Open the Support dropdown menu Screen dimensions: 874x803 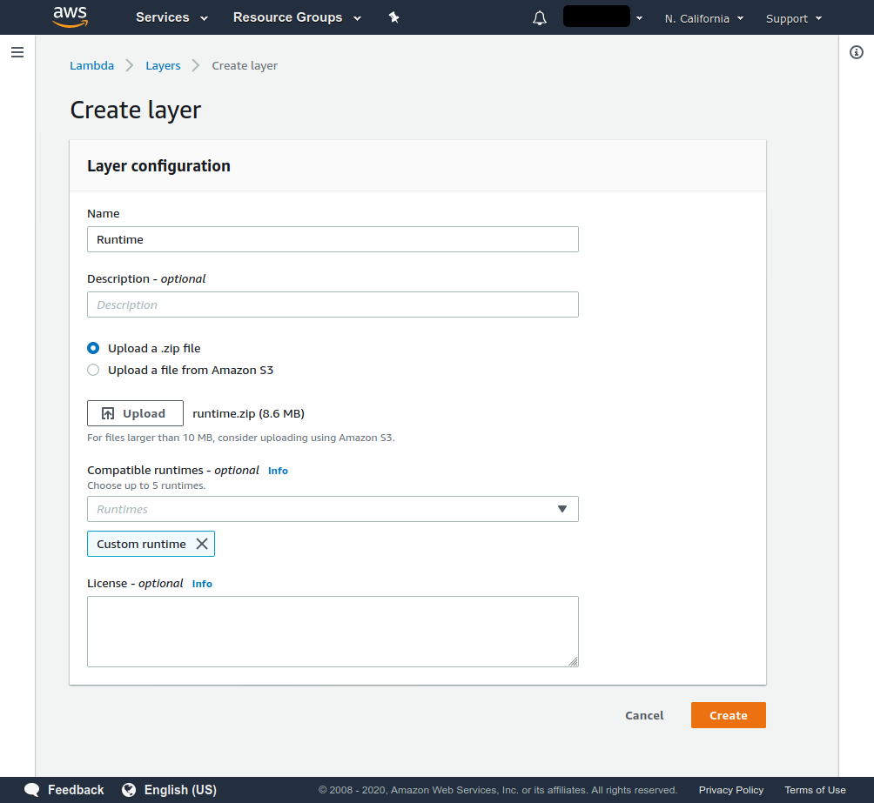point(793,18)
